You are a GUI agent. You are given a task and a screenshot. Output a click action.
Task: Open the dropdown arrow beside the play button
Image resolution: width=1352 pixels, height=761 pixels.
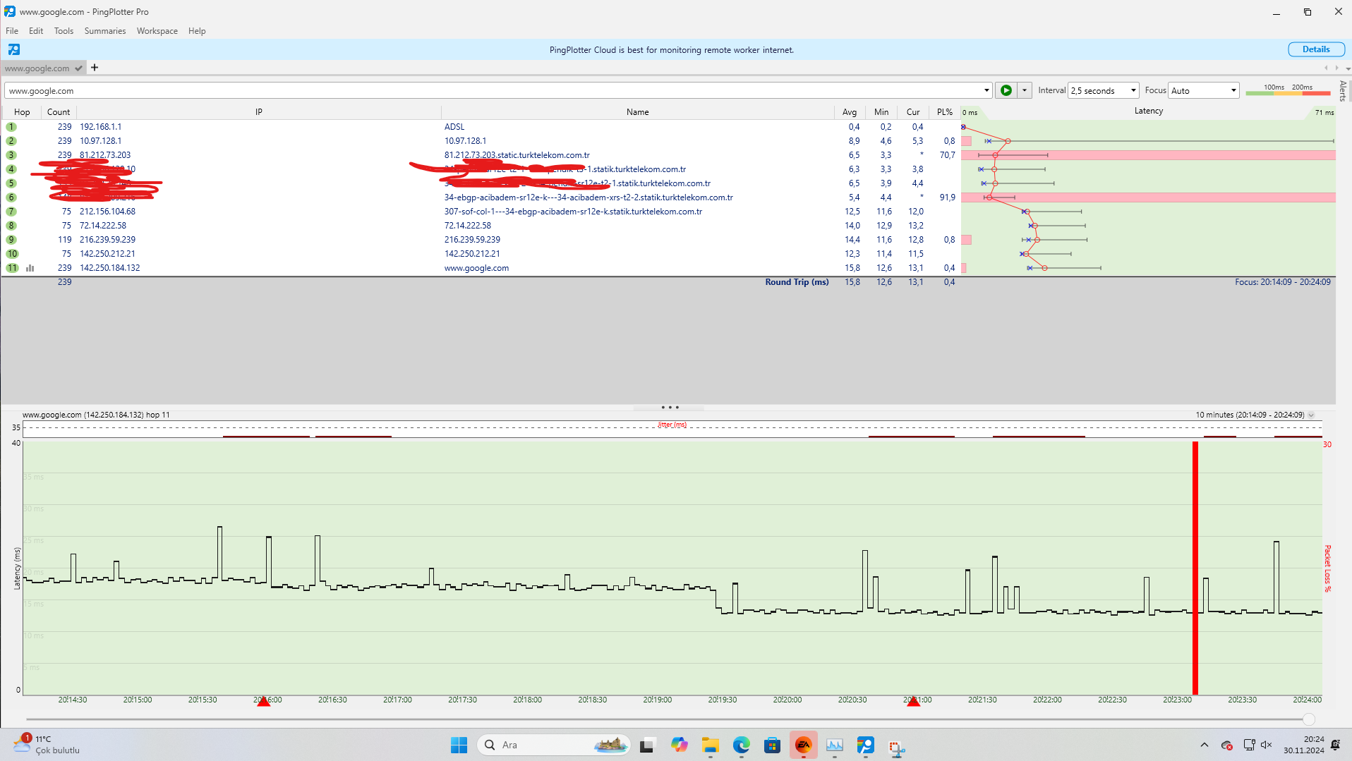coord(1025,90)
